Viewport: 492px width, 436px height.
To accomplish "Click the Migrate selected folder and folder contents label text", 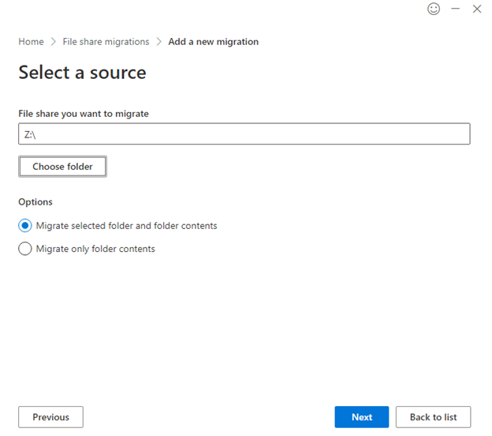I will 126,226.
